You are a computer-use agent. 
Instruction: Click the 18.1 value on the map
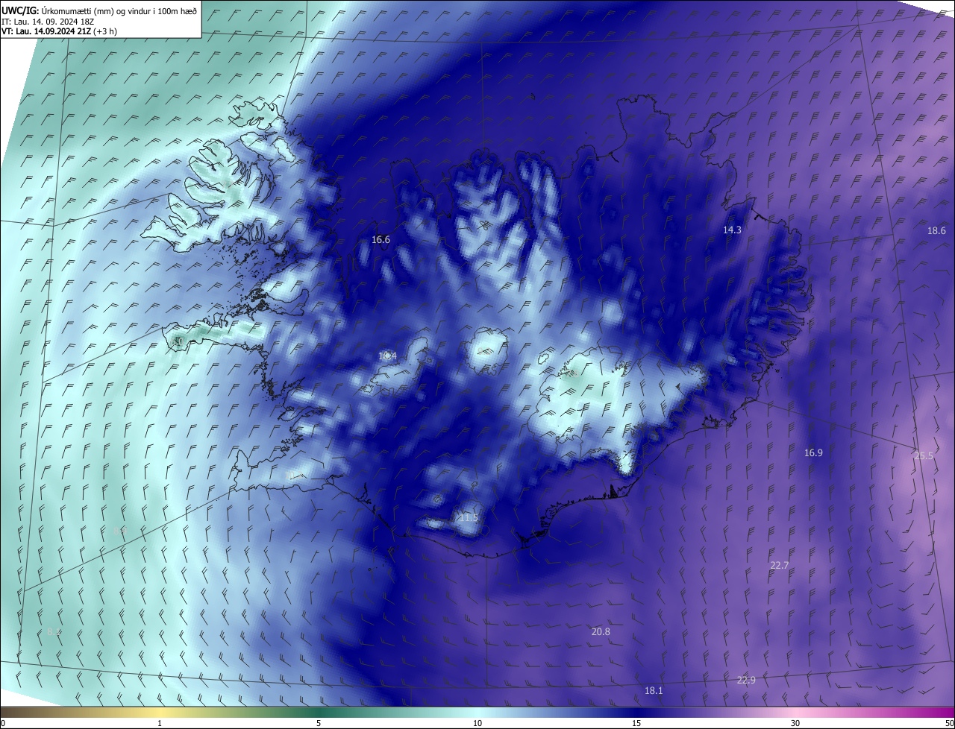(x=654, y=691)
